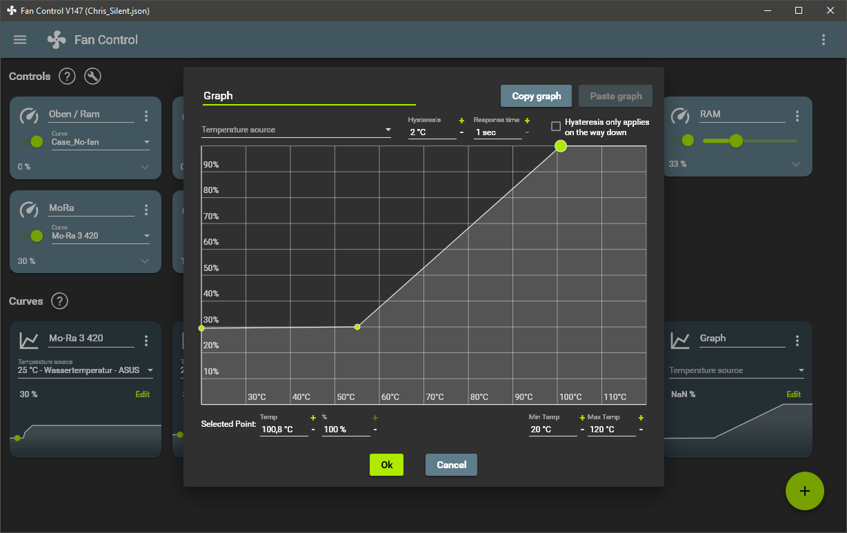Expand the RAM card chevron
The width and height of the screenshot is (847, 533).
point(796,164)
